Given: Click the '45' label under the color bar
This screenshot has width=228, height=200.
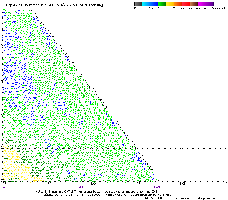Looking at the screenshot, I should pos(206,8).
